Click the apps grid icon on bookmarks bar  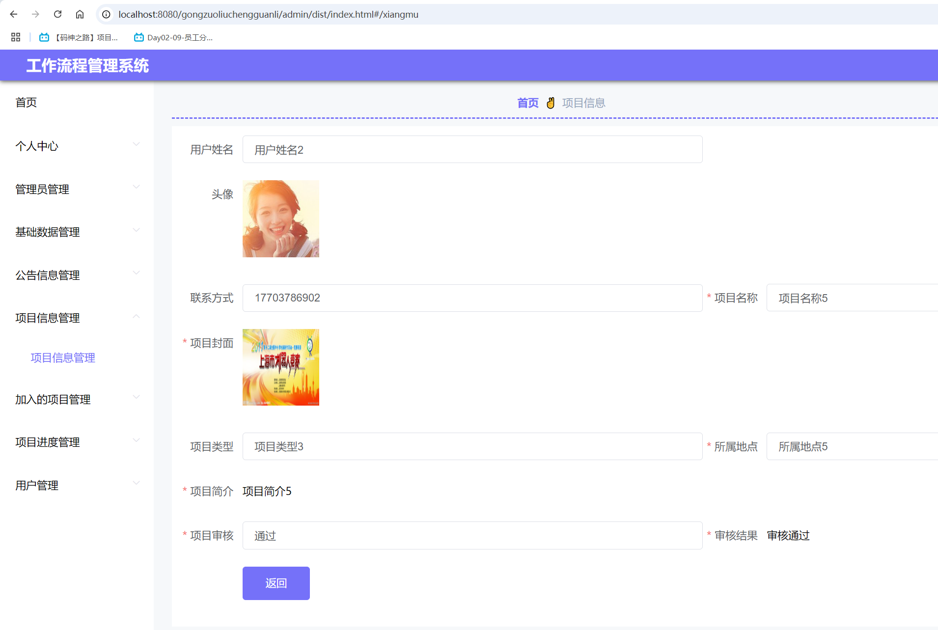pos(15,37)
